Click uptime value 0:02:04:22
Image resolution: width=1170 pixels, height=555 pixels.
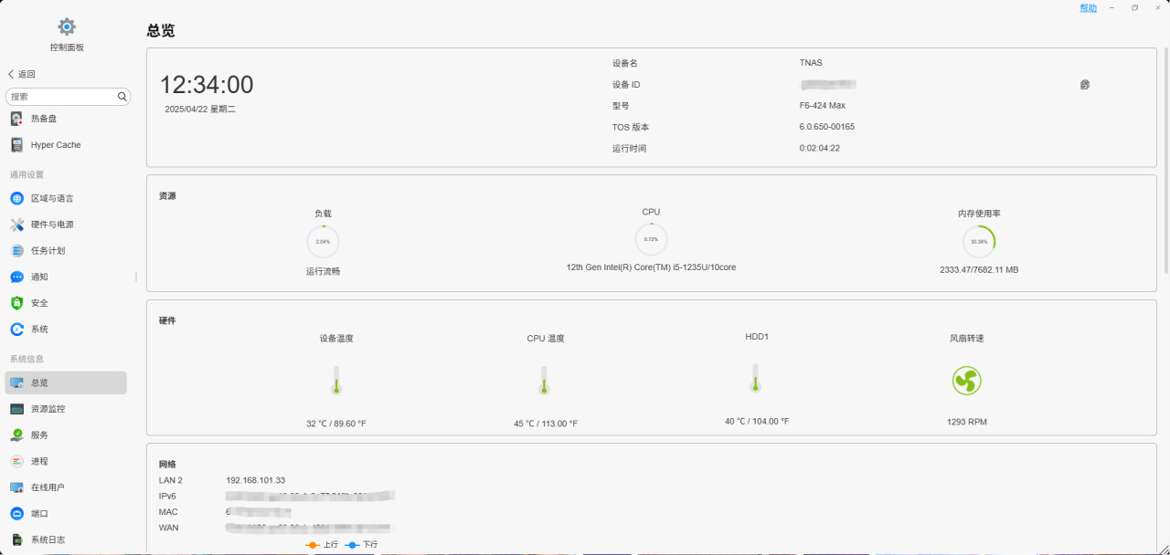tap(820, 148)
